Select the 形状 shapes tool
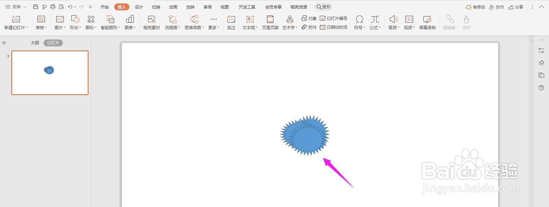This screenshot has height=207, width=549. click(x=75, y=23)
